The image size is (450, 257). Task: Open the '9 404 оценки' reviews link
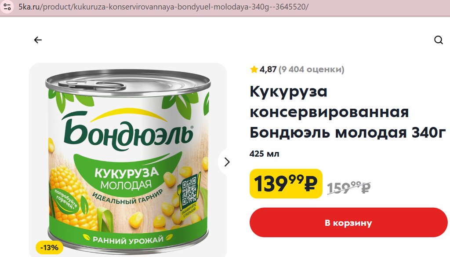point(312,69)
